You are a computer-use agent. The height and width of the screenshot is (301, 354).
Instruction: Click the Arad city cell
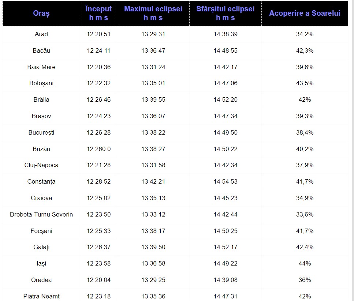[x=41, y=34]
